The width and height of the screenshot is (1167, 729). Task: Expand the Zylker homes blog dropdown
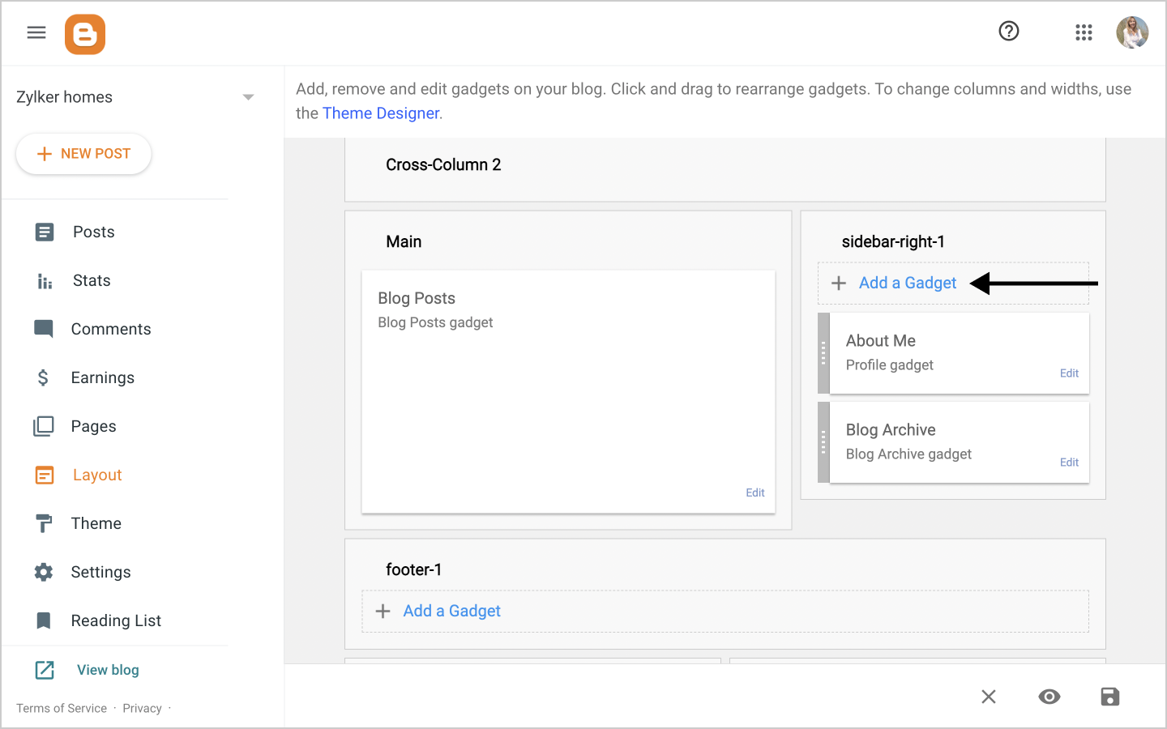[248, 97]
